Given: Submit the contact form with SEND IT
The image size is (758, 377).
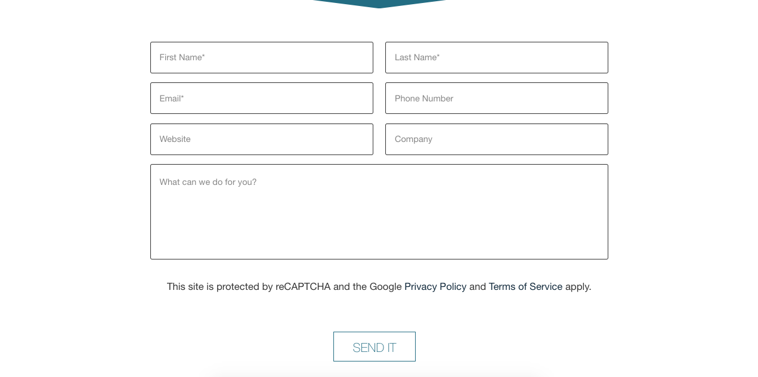Looking at the screenshot, I should [x=375, y=347].
